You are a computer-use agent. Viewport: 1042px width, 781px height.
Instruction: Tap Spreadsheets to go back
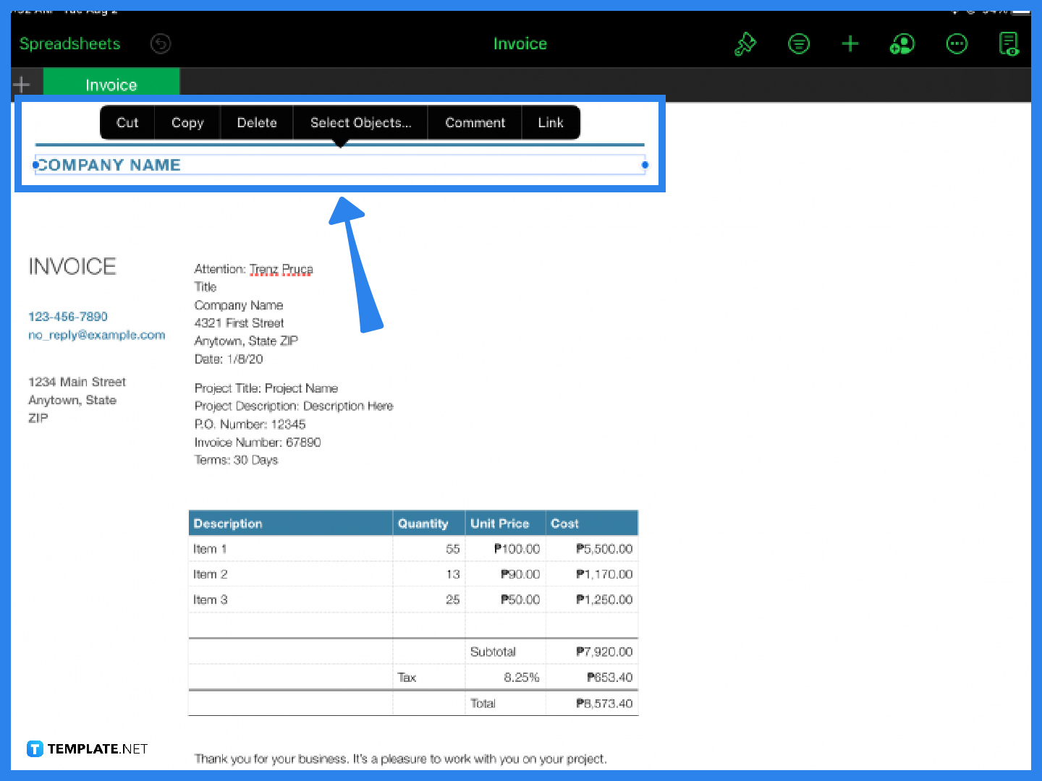(69, 43)
